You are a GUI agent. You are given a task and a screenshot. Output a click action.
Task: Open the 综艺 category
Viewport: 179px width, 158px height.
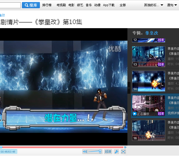pyautogui.click(x=80, y=5)
